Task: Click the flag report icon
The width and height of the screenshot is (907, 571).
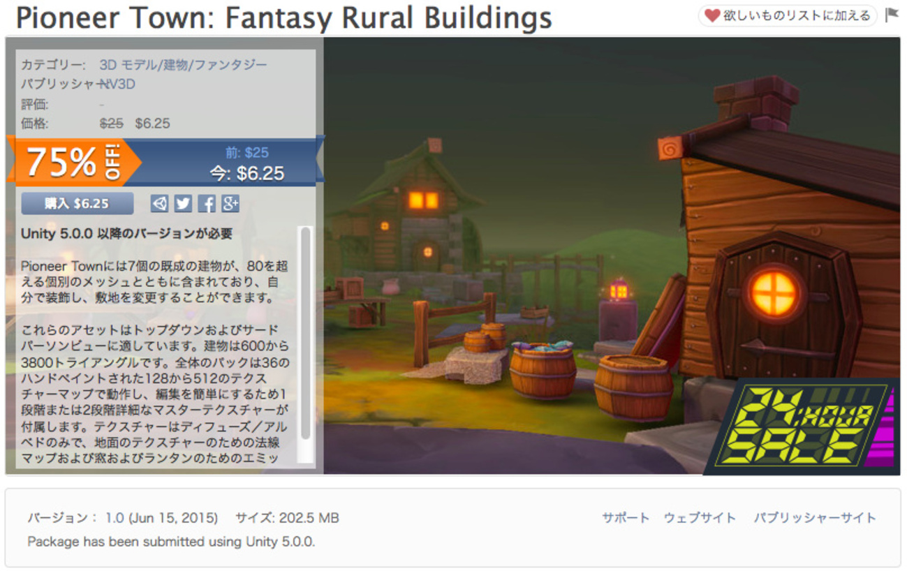Action: pos(892,15)
